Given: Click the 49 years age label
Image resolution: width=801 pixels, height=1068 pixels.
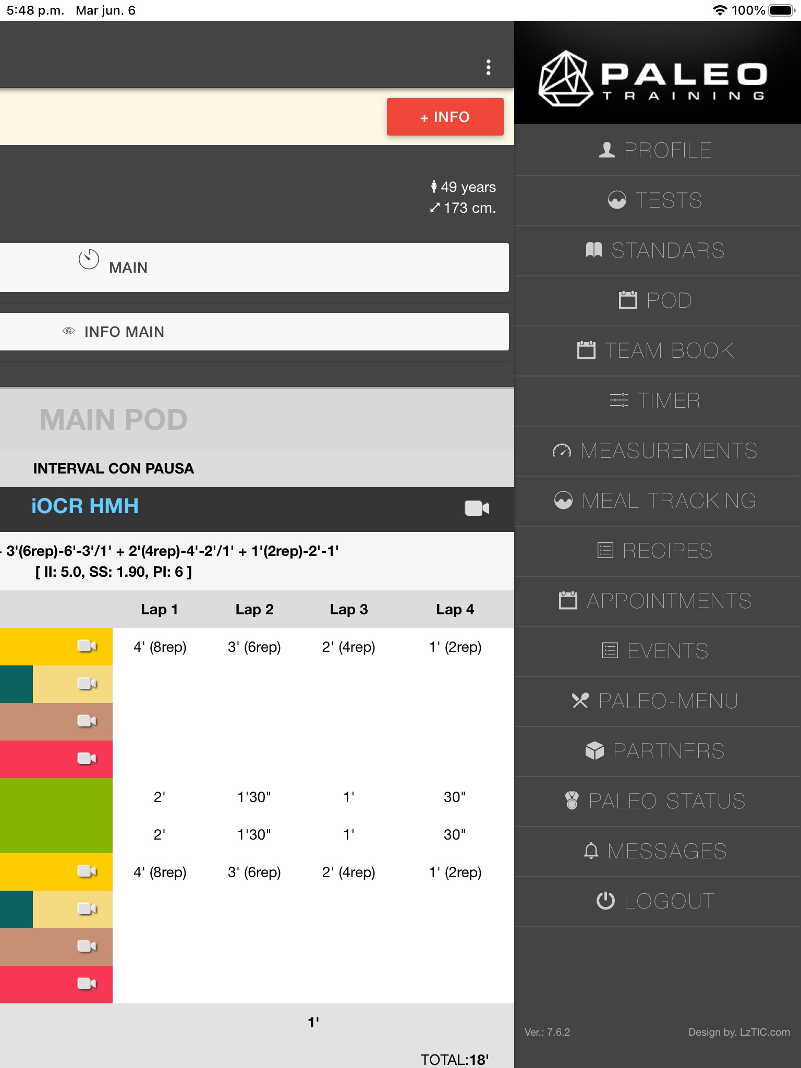Looking at the screenshot, I should click(463, 187).
